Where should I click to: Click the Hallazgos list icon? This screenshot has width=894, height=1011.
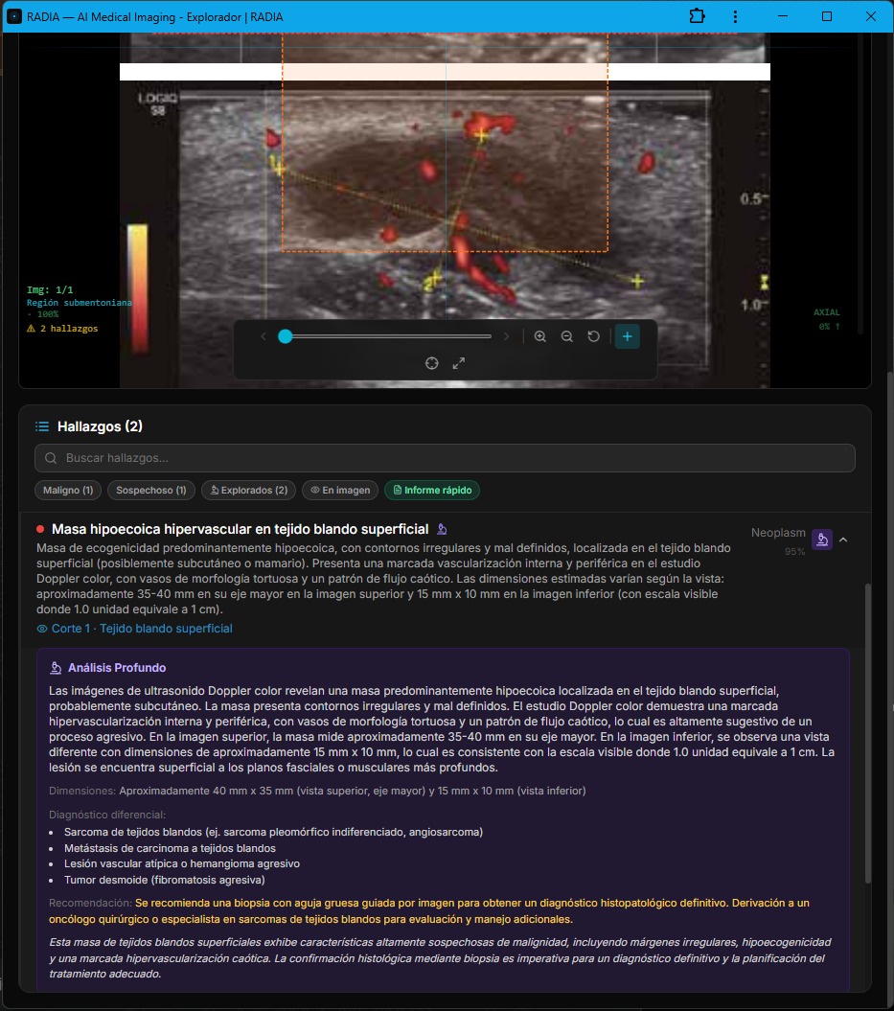click(42, 426)
